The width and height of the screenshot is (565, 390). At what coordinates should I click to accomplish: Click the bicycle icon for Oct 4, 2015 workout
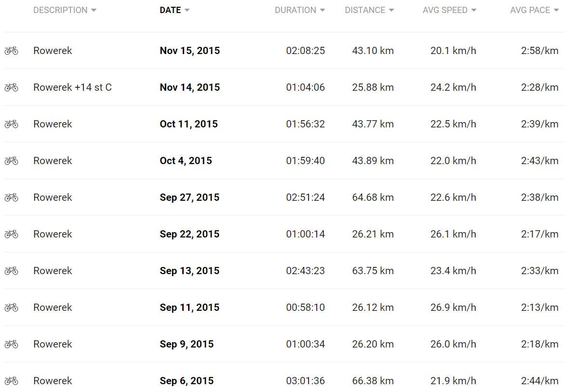[x=11, y=161]
